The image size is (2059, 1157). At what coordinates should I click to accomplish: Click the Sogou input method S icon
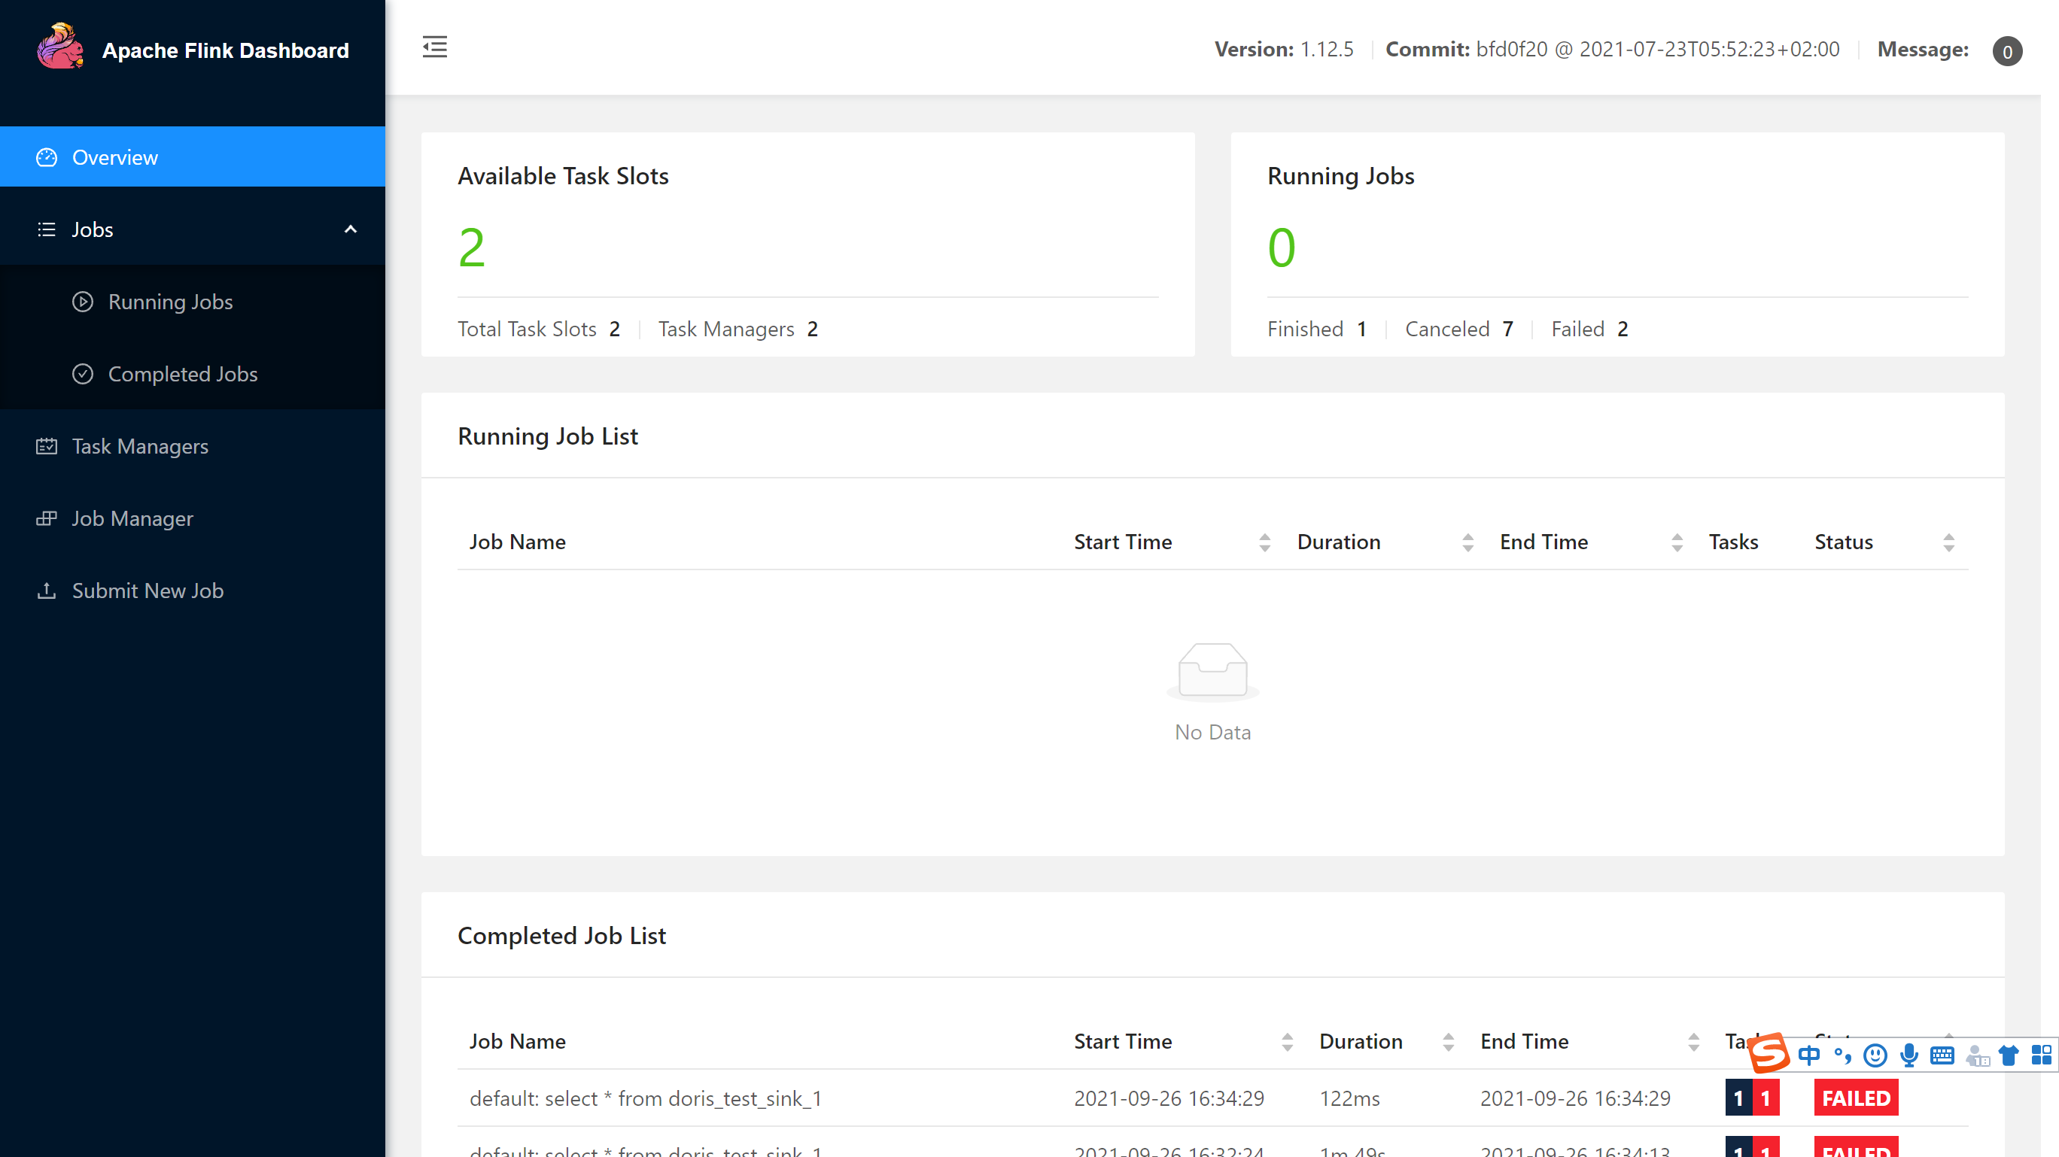(x=1769, y=1054)
